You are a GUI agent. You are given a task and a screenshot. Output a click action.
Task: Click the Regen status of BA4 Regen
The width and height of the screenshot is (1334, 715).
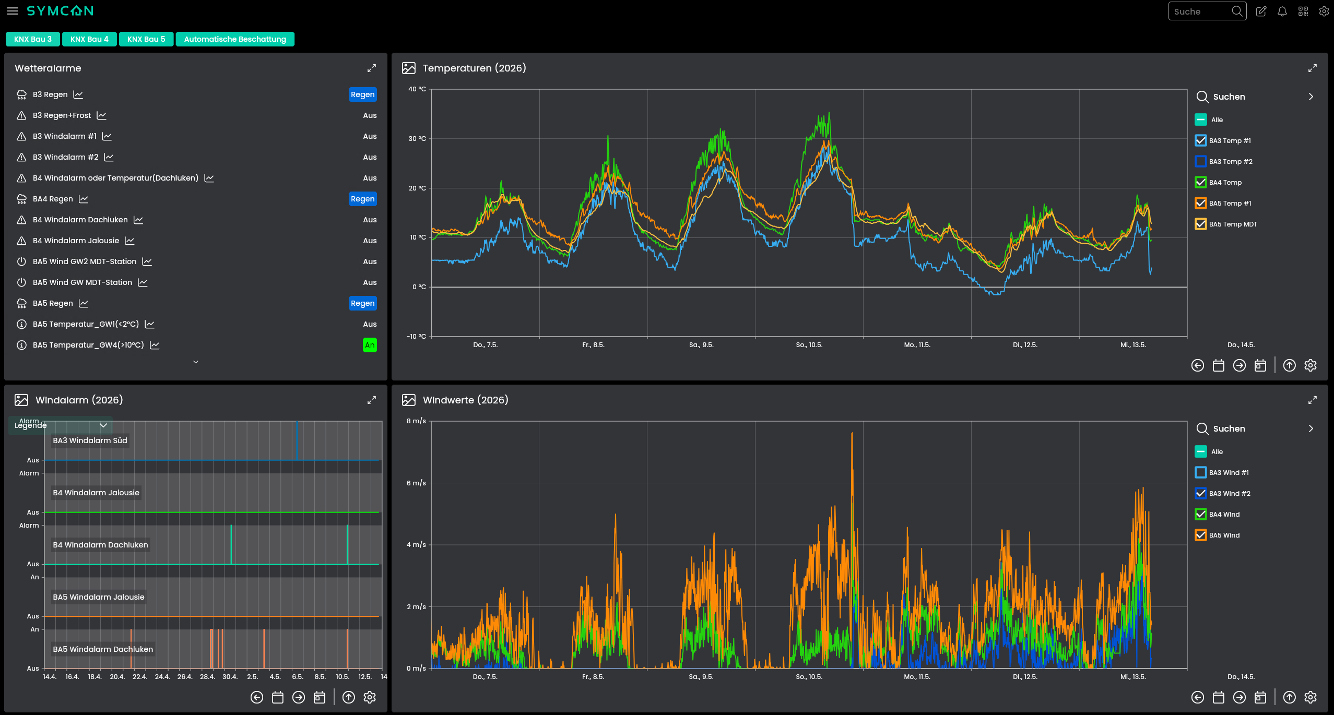(x=362, y=199)
